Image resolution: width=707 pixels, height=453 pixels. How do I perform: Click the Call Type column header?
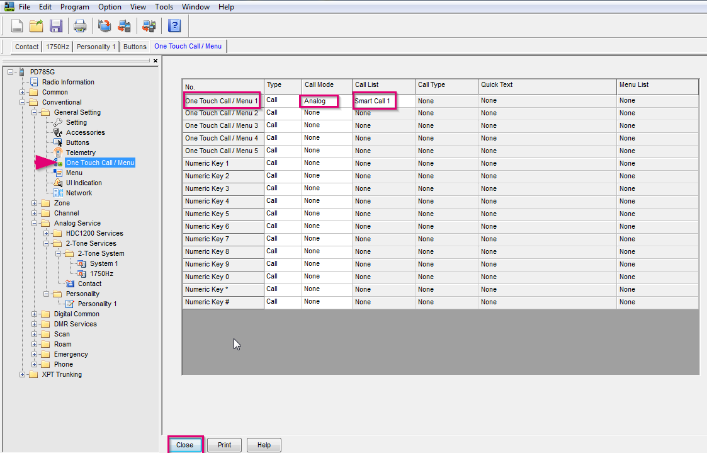(x=447, y=86)
